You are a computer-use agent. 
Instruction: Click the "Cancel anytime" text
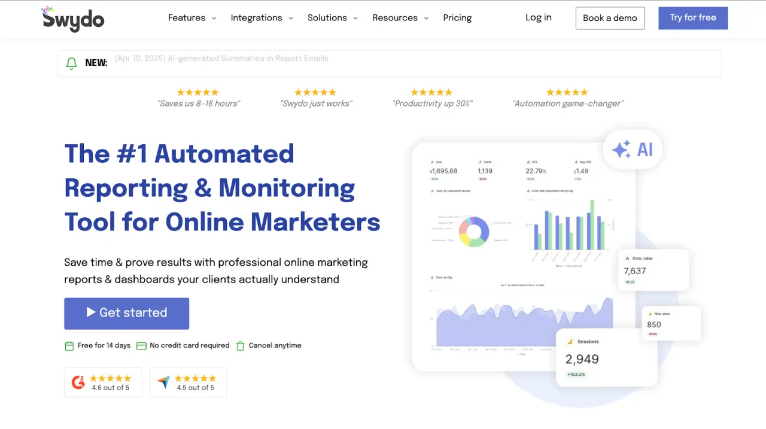[275, 345]
